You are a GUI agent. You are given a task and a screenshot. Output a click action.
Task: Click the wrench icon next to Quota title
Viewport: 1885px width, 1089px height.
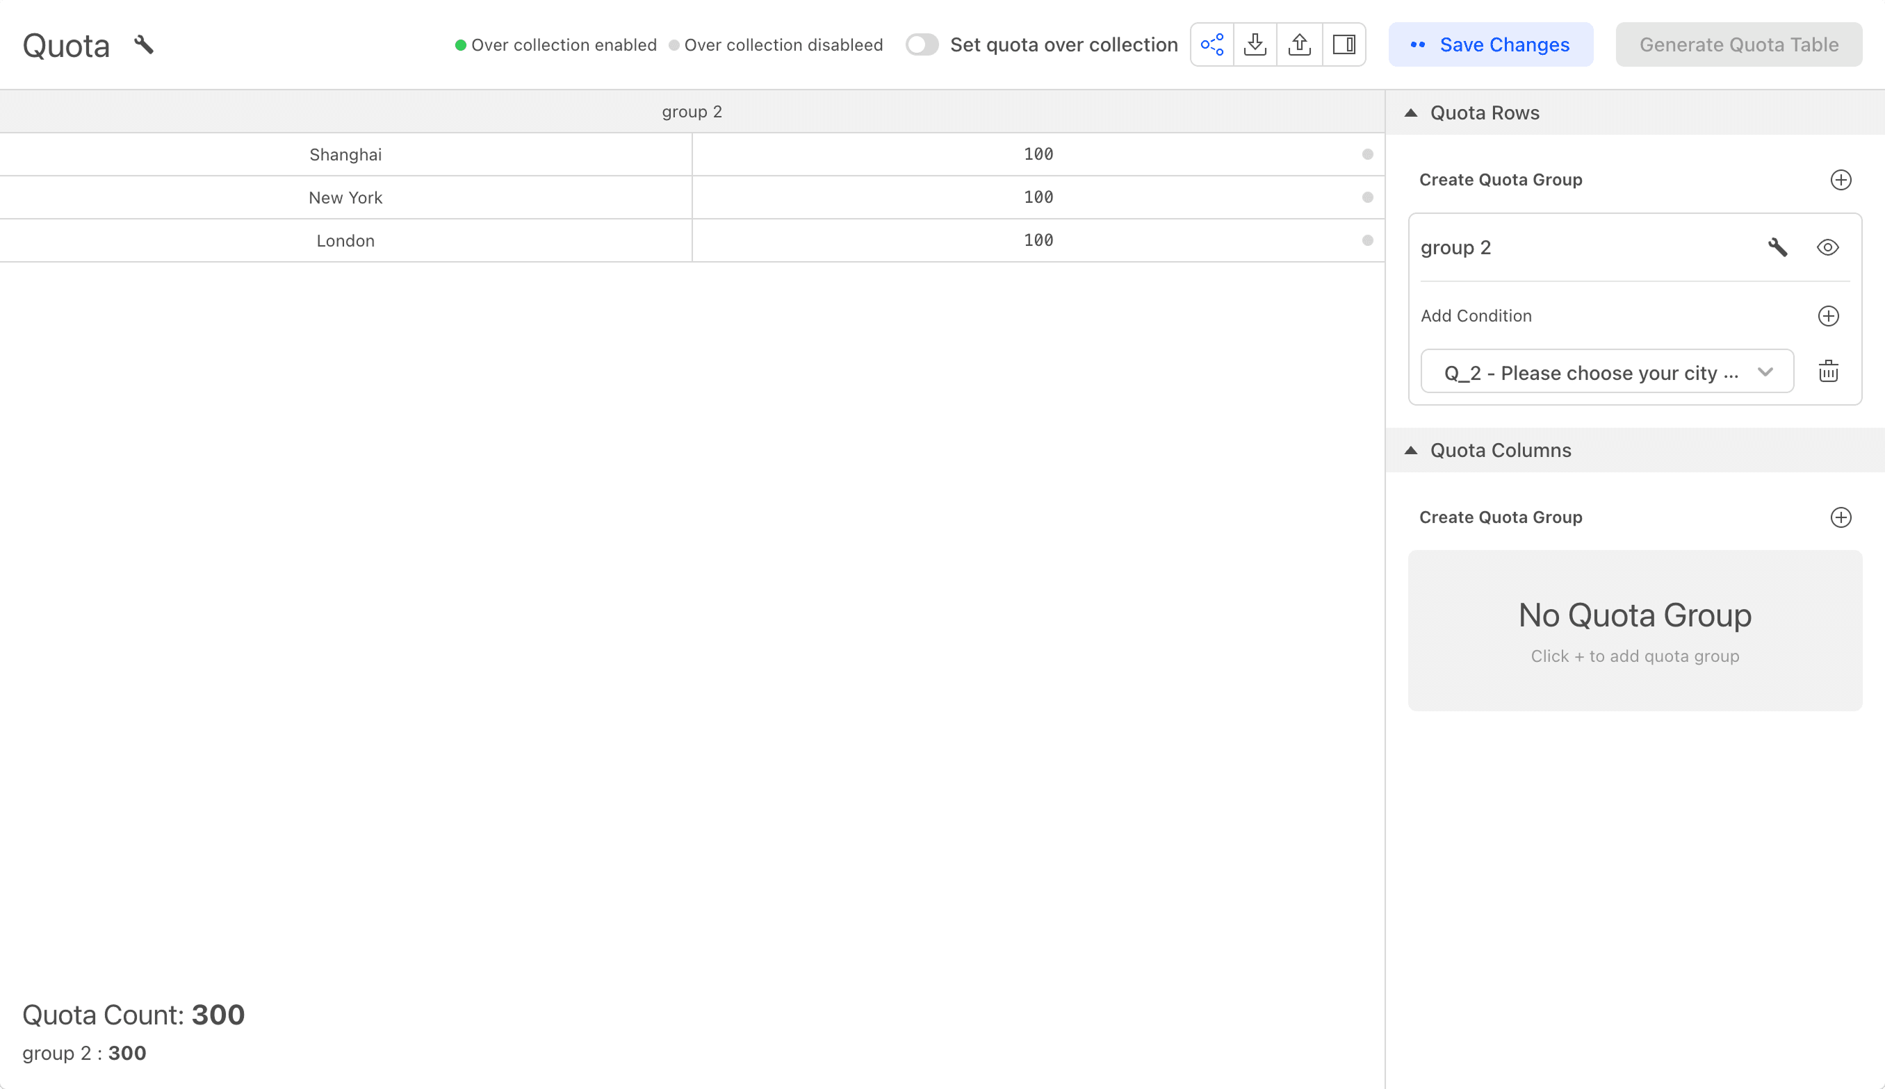pos(144,45)
